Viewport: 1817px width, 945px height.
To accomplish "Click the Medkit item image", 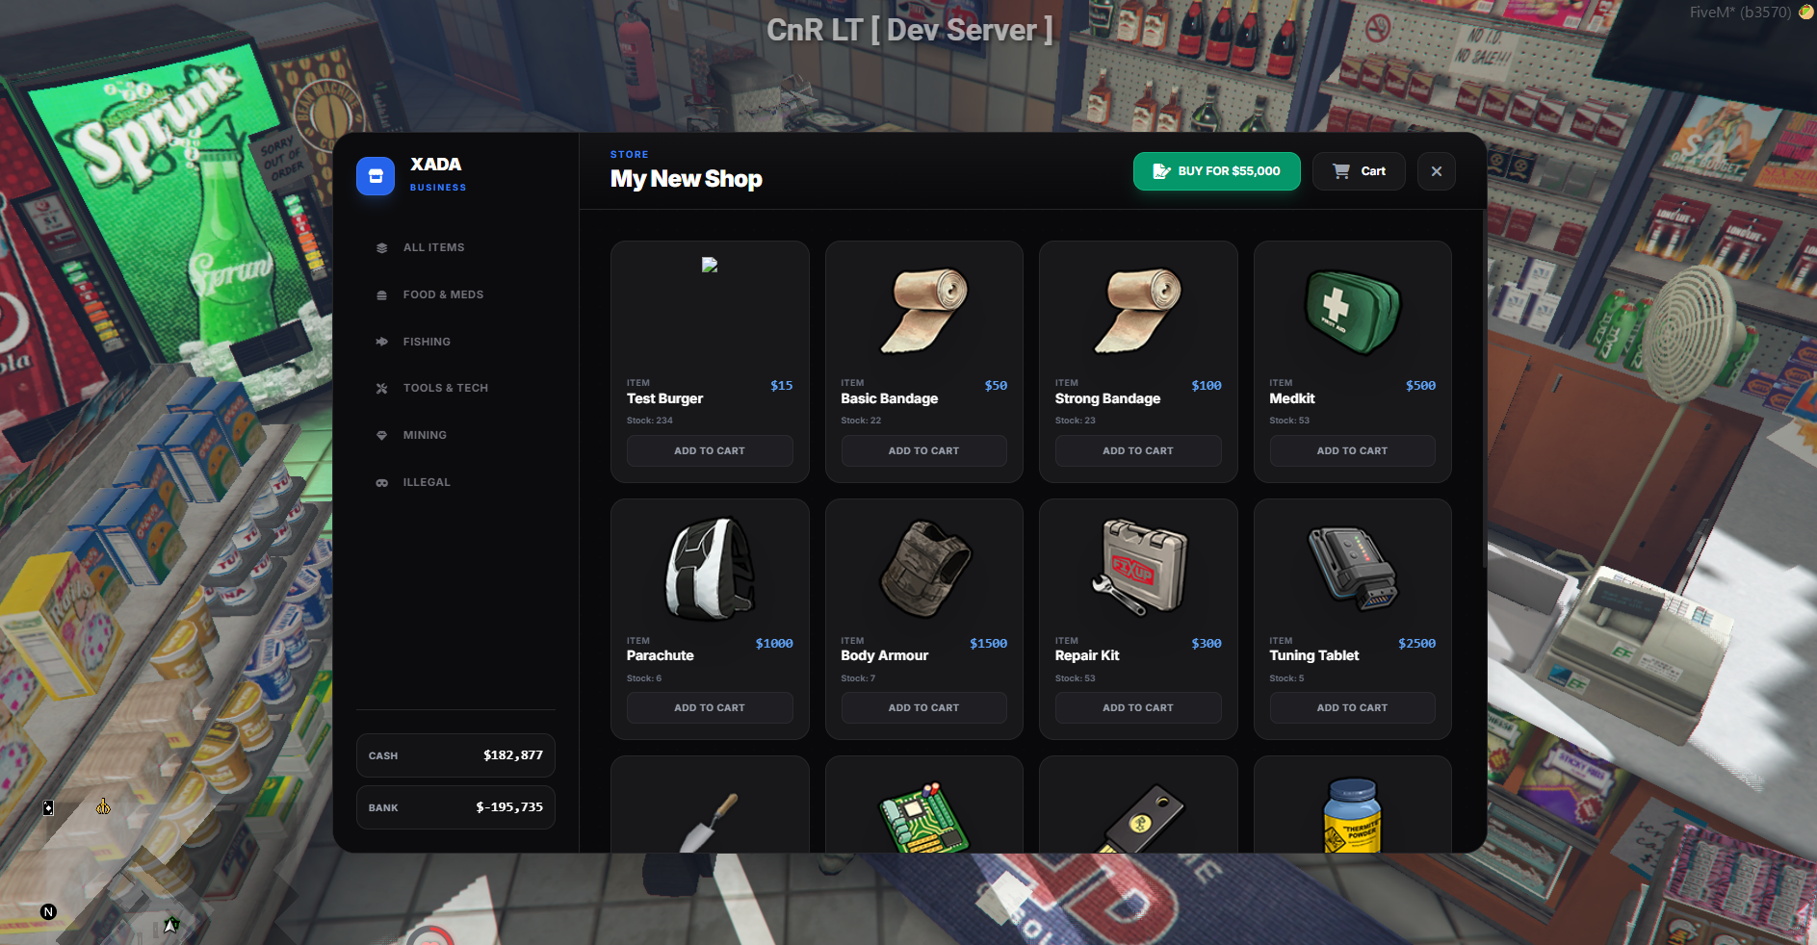I will tap(1352, 312).
